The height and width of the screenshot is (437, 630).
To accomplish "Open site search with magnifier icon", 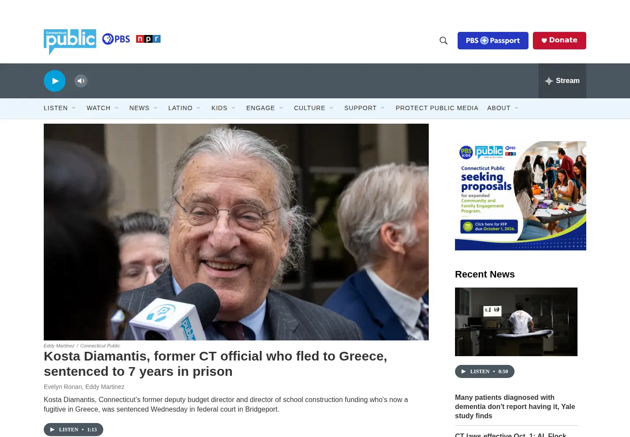I will [x=444, y=41].
